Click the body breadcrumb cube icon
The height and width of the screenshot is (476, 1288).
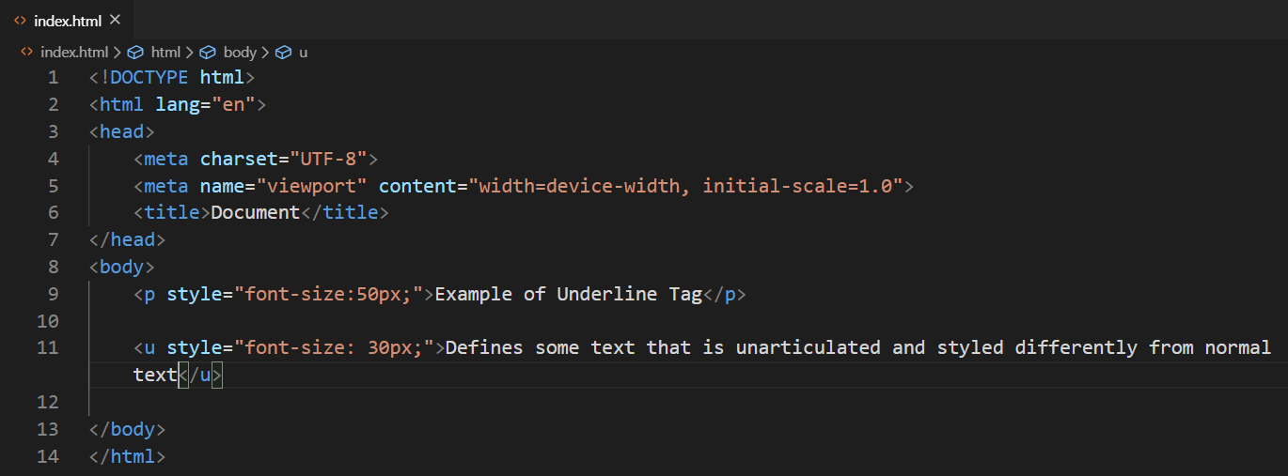pos(208,53)
